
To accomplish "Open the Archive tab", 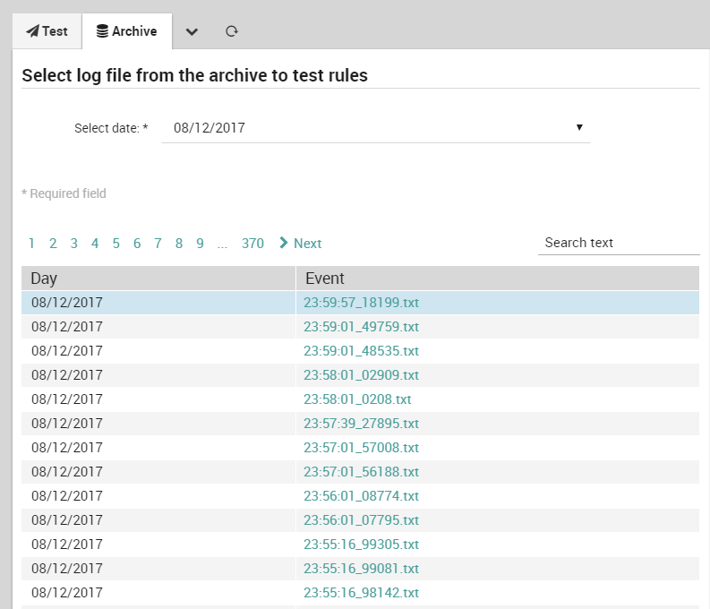I will click(127, 31).
